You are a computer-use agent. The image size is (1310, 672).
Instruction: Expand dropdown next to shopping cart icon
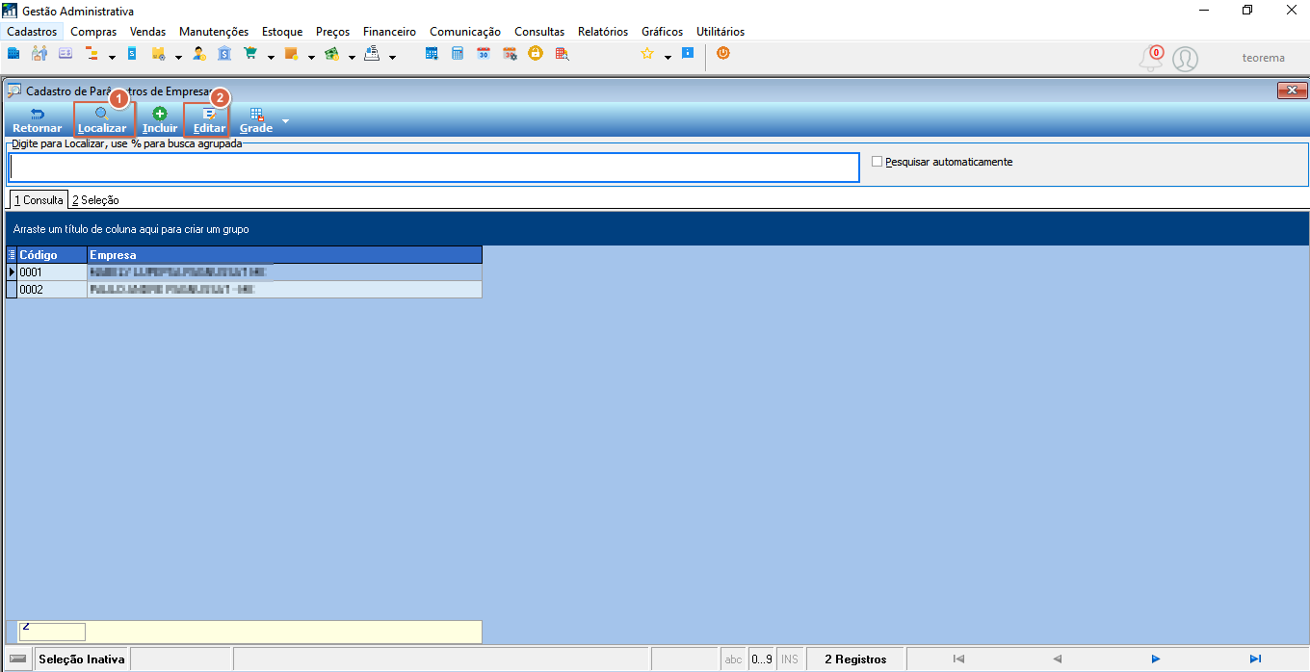[x=271, y=57]
